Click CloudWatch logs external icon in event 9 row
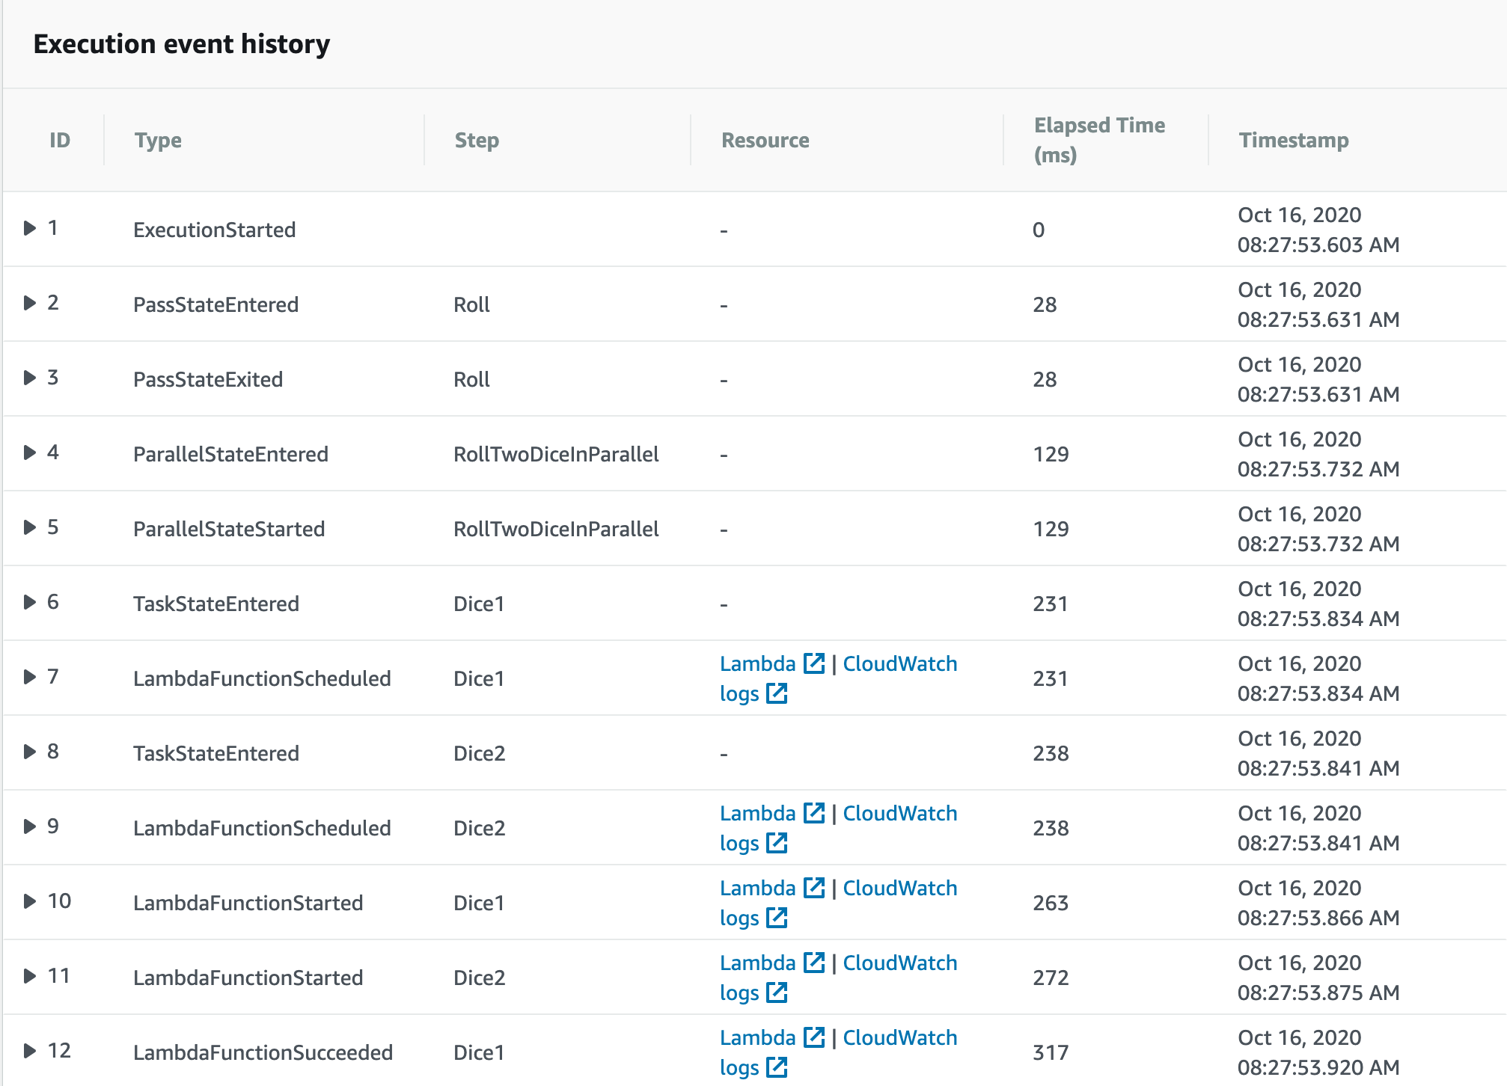 [x=777, y=843]
